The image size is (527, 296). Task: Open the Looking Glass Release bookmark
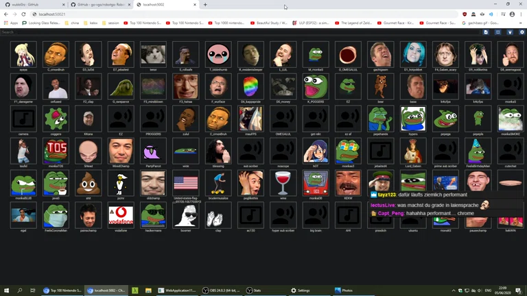[41, 23]
